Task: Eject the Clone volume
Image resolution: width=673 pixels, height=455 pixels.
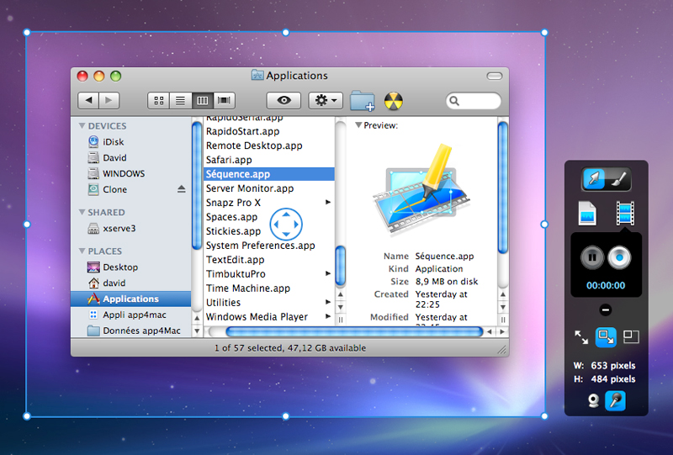Action: [182, 189]
